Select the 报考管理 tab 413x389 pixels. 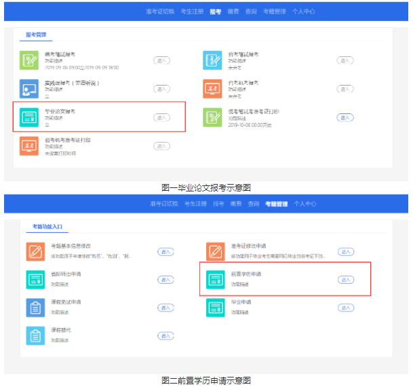36,35
